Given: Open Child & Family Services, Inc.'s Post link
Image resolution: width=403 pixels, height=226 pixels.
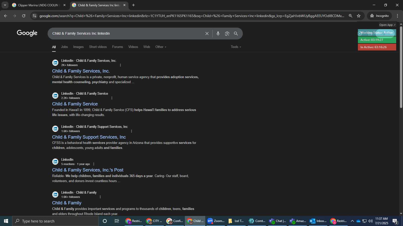Looking at the screenshot, I should pyautogui.click(x=88, y=170).
